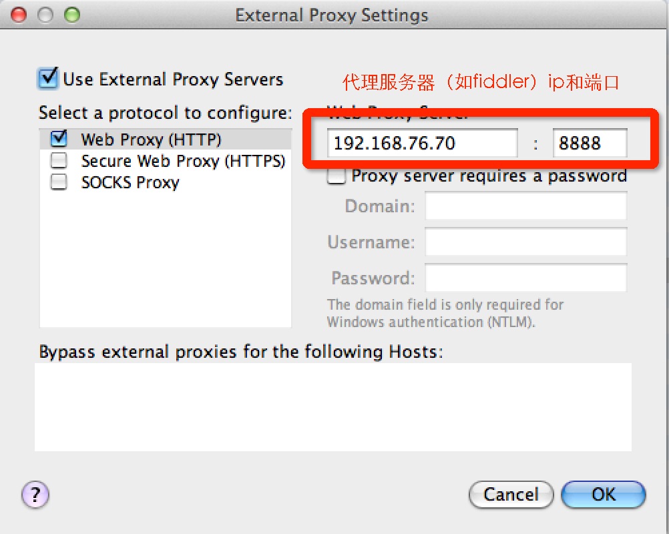
Task: Uncheck Use External Proxy Servers checkbox
Action: pyautogui.click(x=48, y=78)
